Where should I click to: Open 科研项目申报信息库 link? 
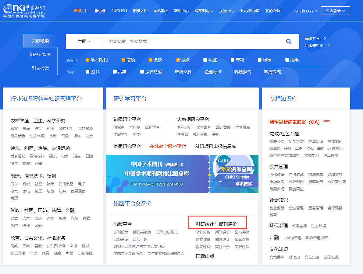click(x=215, y=147)
